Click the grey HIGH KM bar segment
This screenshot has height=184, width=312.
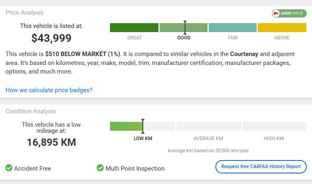[274, 126]
